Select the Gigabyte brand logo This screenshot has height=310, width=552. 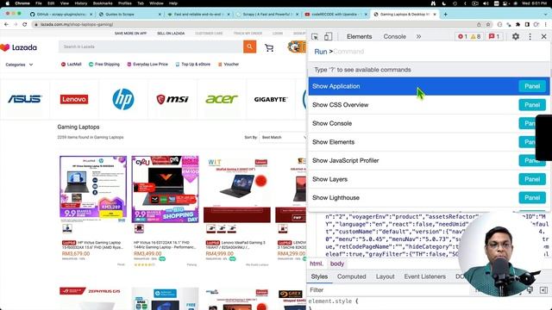click(x=271, y=99)
